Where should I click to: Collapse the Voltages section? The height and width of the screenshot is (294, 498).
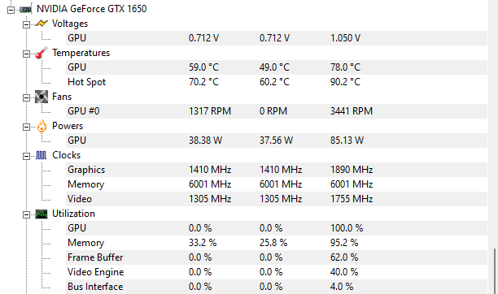point(26,24)
